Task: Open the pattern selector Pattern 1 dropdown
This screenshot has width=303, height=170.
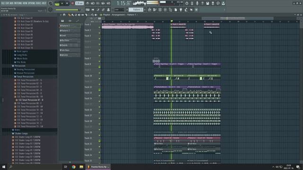Action: click(136, 9)
